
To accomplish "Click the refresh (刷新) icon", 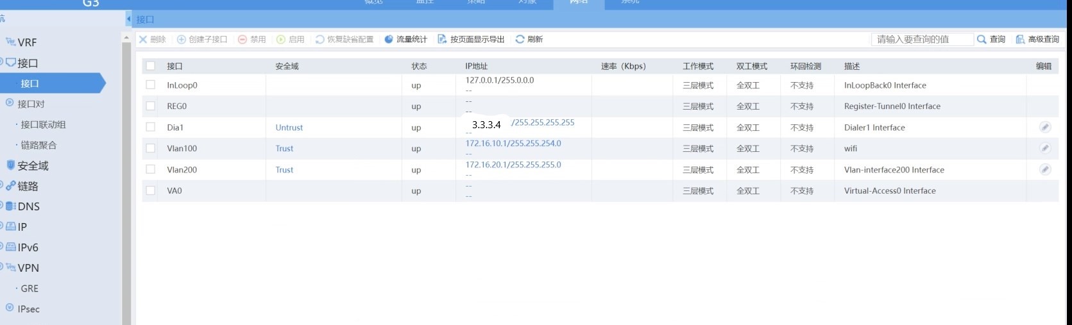I will click(x=520, y=39).
